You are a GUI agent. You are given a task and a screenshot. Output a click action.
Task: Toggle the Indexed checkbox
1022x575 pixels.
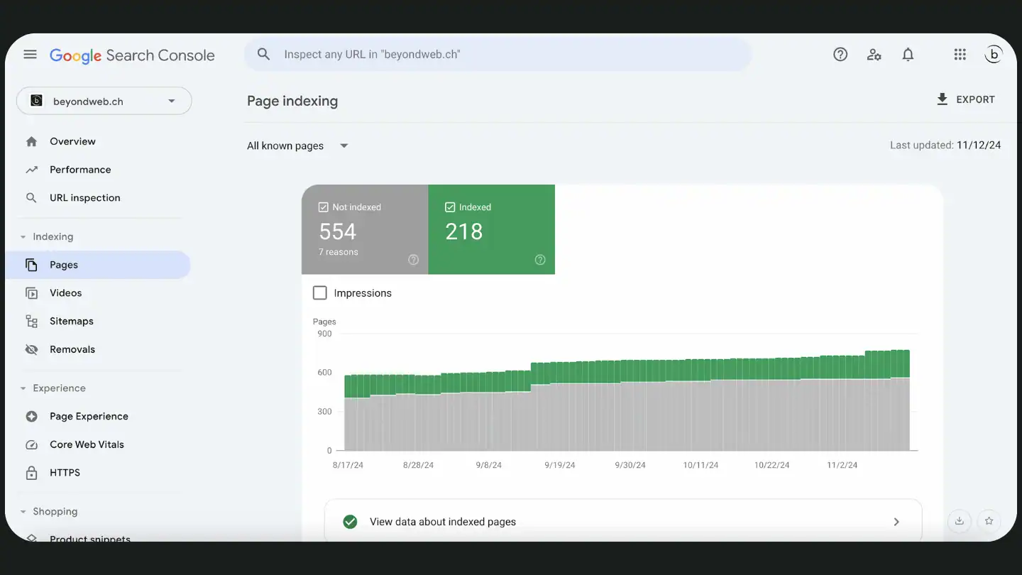click(450, 207)
